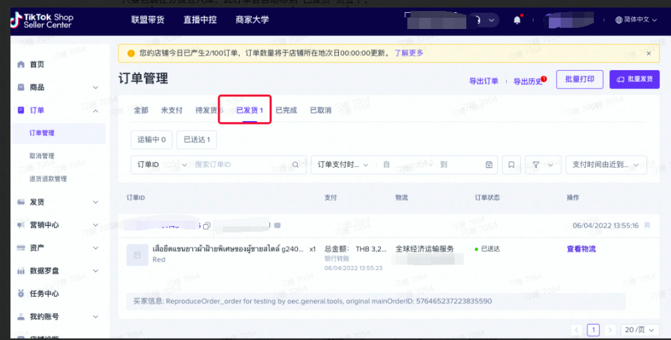Select the 已送达 1 filter chip
Screen dimensions: 671x340
pyautogui.click(x=197, y=139)
